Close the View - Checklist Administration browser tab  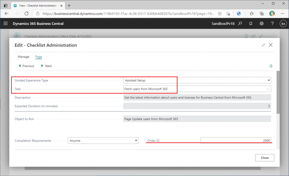[x=61, y=6]
